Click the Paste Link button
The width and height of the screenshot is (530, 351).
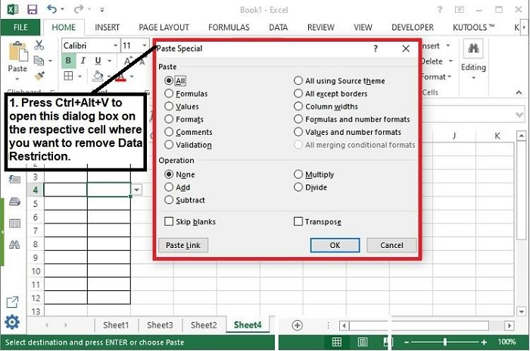tap(183, 245)
